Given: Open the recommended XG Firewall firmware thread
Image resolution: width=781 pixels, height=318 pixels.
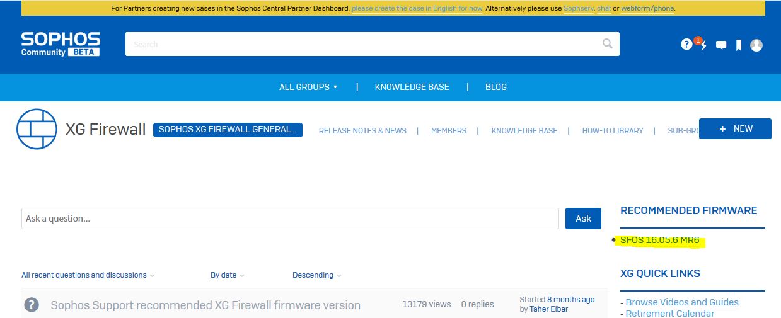Looking at the screenshot, I should pos(205,305).
